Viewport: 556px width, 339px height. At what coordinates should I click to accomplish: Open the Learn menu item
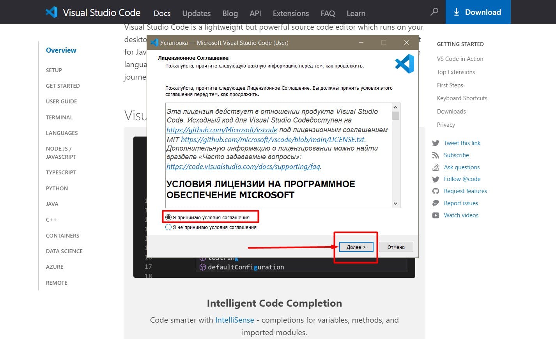point(356,13)
